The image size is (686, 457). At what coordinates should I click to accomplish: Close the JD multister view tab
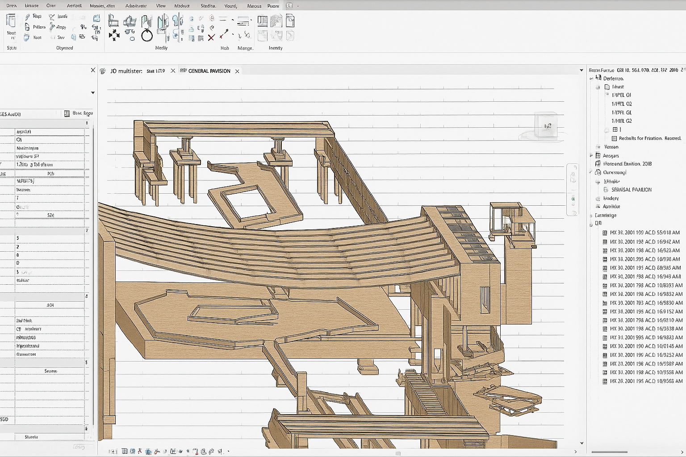click(x=173, y=71)
